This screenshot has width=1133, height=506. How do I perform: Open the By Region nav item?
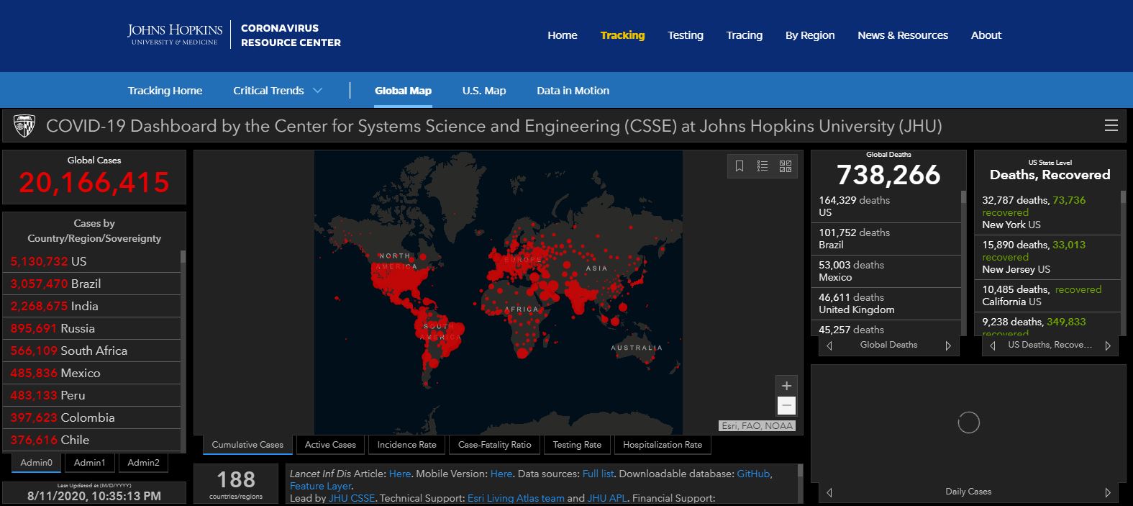[x=810, y=35]
